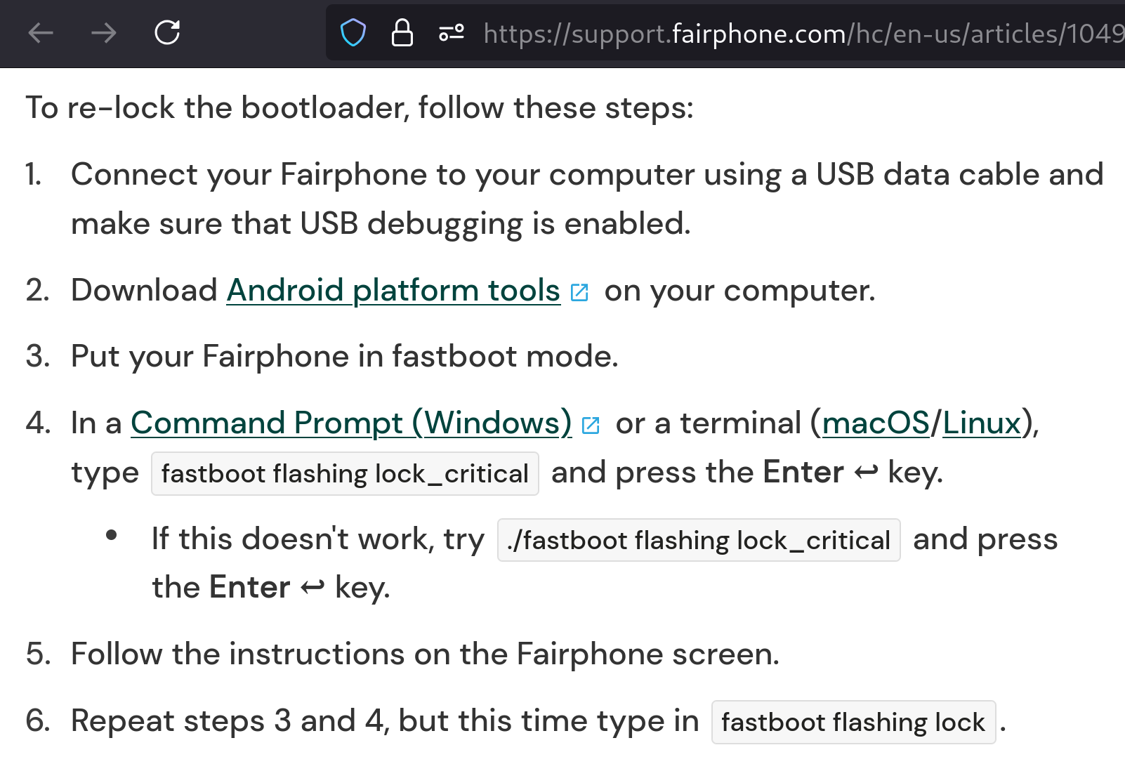Click step 3 fastboot mode text
The image size is (1125, 764).
point(345,356)
